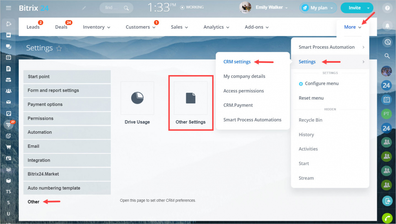Open the calendar chat icon in right panel
This screenshot has height=224, width=396.
386,99
